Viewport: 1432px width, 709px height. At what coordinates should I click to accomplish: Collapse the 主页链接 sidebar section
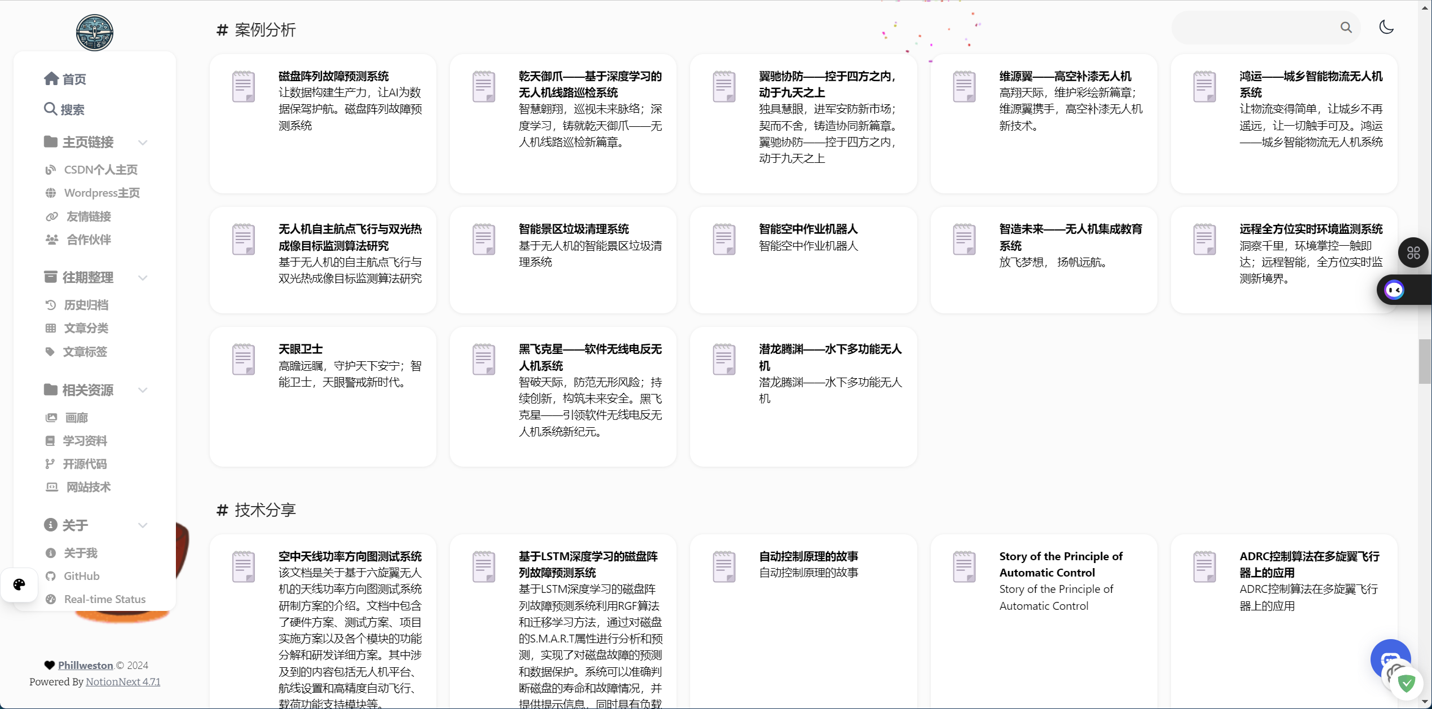[143, 143]
